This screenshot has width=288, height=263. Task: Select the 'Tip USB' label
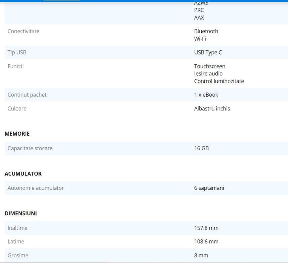17,53
